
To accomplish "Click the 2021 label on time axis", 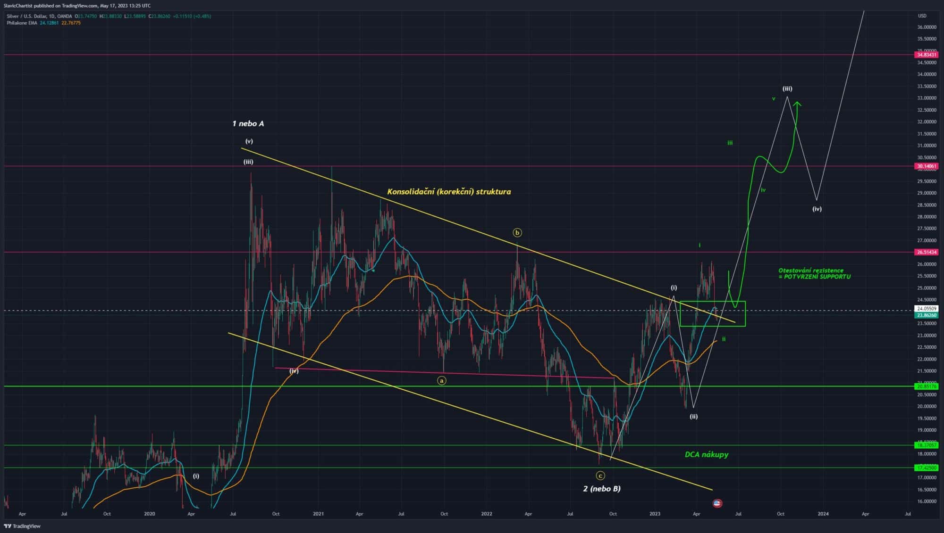I will (318, 514).
